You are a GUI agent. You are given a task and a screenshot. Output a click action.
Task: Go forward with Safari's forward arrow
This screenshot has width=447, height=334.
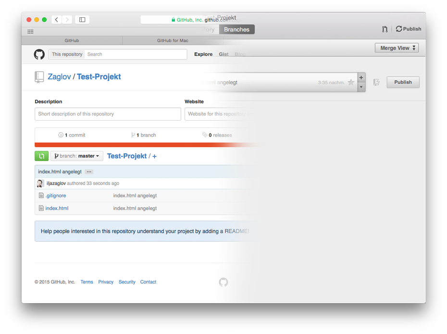pyautogui.click(x=67, y=20)
